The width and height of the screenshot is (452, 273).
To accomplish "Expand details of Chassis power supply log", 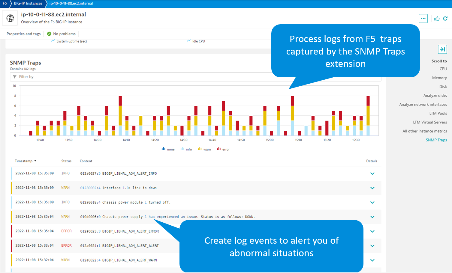I will click(372, 217).
